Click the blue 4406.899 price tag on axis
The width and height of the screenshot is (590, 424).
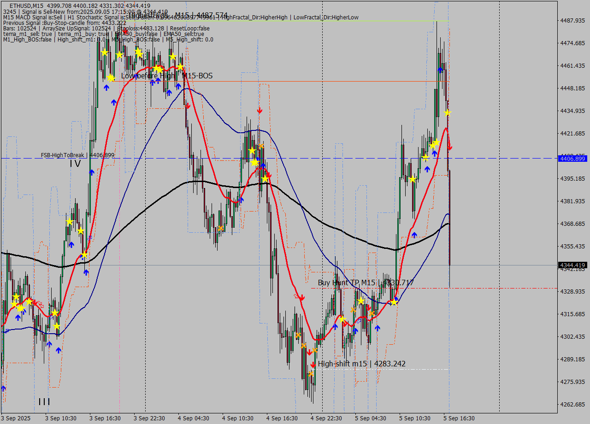[572, 159]
